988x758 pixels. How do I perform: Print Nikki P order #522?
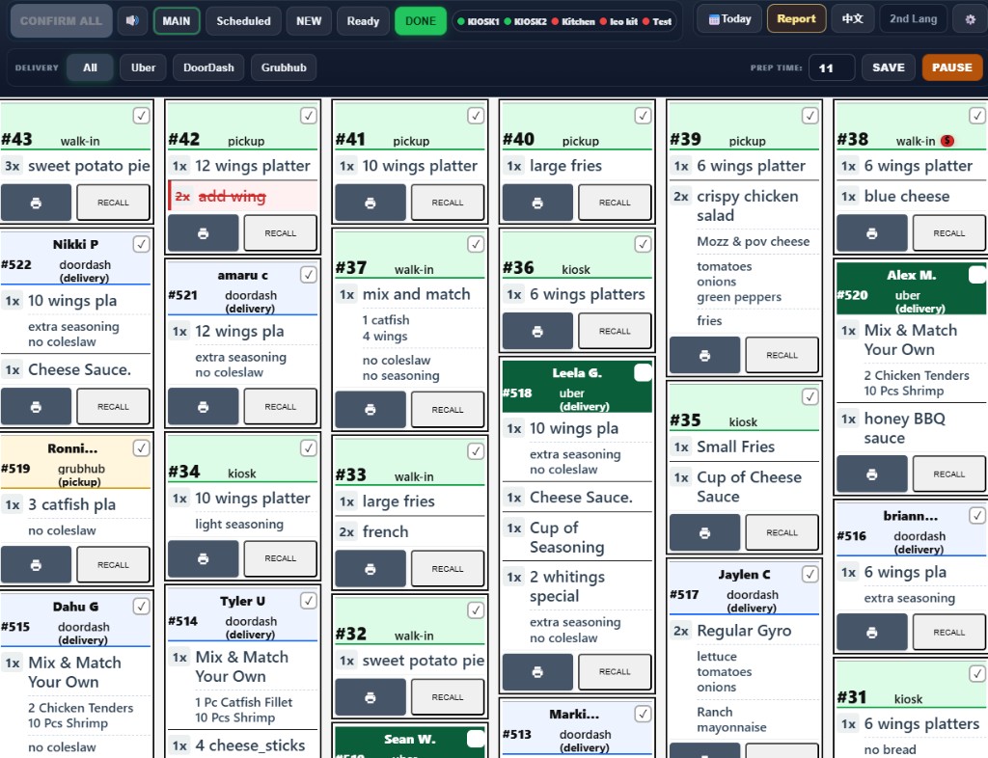pyautogui.click(x=36, y=407)
